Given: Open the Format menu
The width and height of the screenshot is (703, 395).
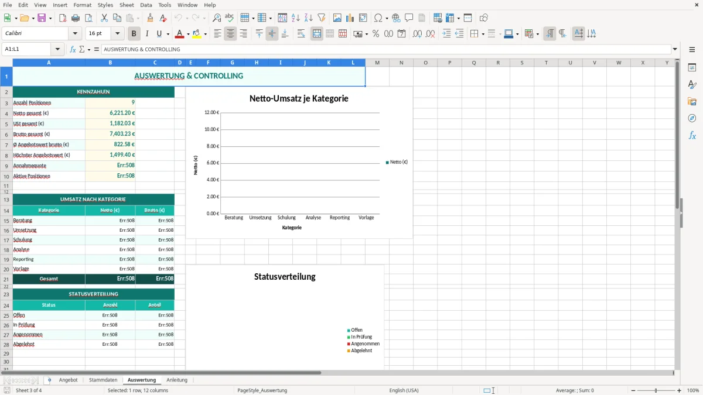Looking at the screenshot, I should (x=82, y=5).
